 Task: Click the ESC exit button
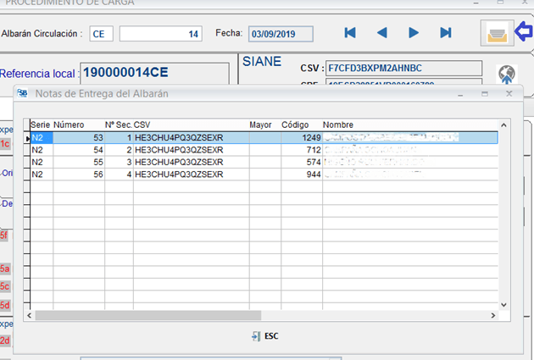coord(265,336)
